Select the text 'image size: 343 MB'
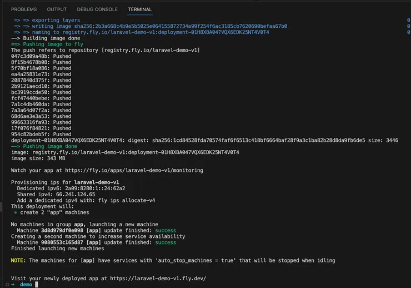The image size is (411, 288). [38, 158]
